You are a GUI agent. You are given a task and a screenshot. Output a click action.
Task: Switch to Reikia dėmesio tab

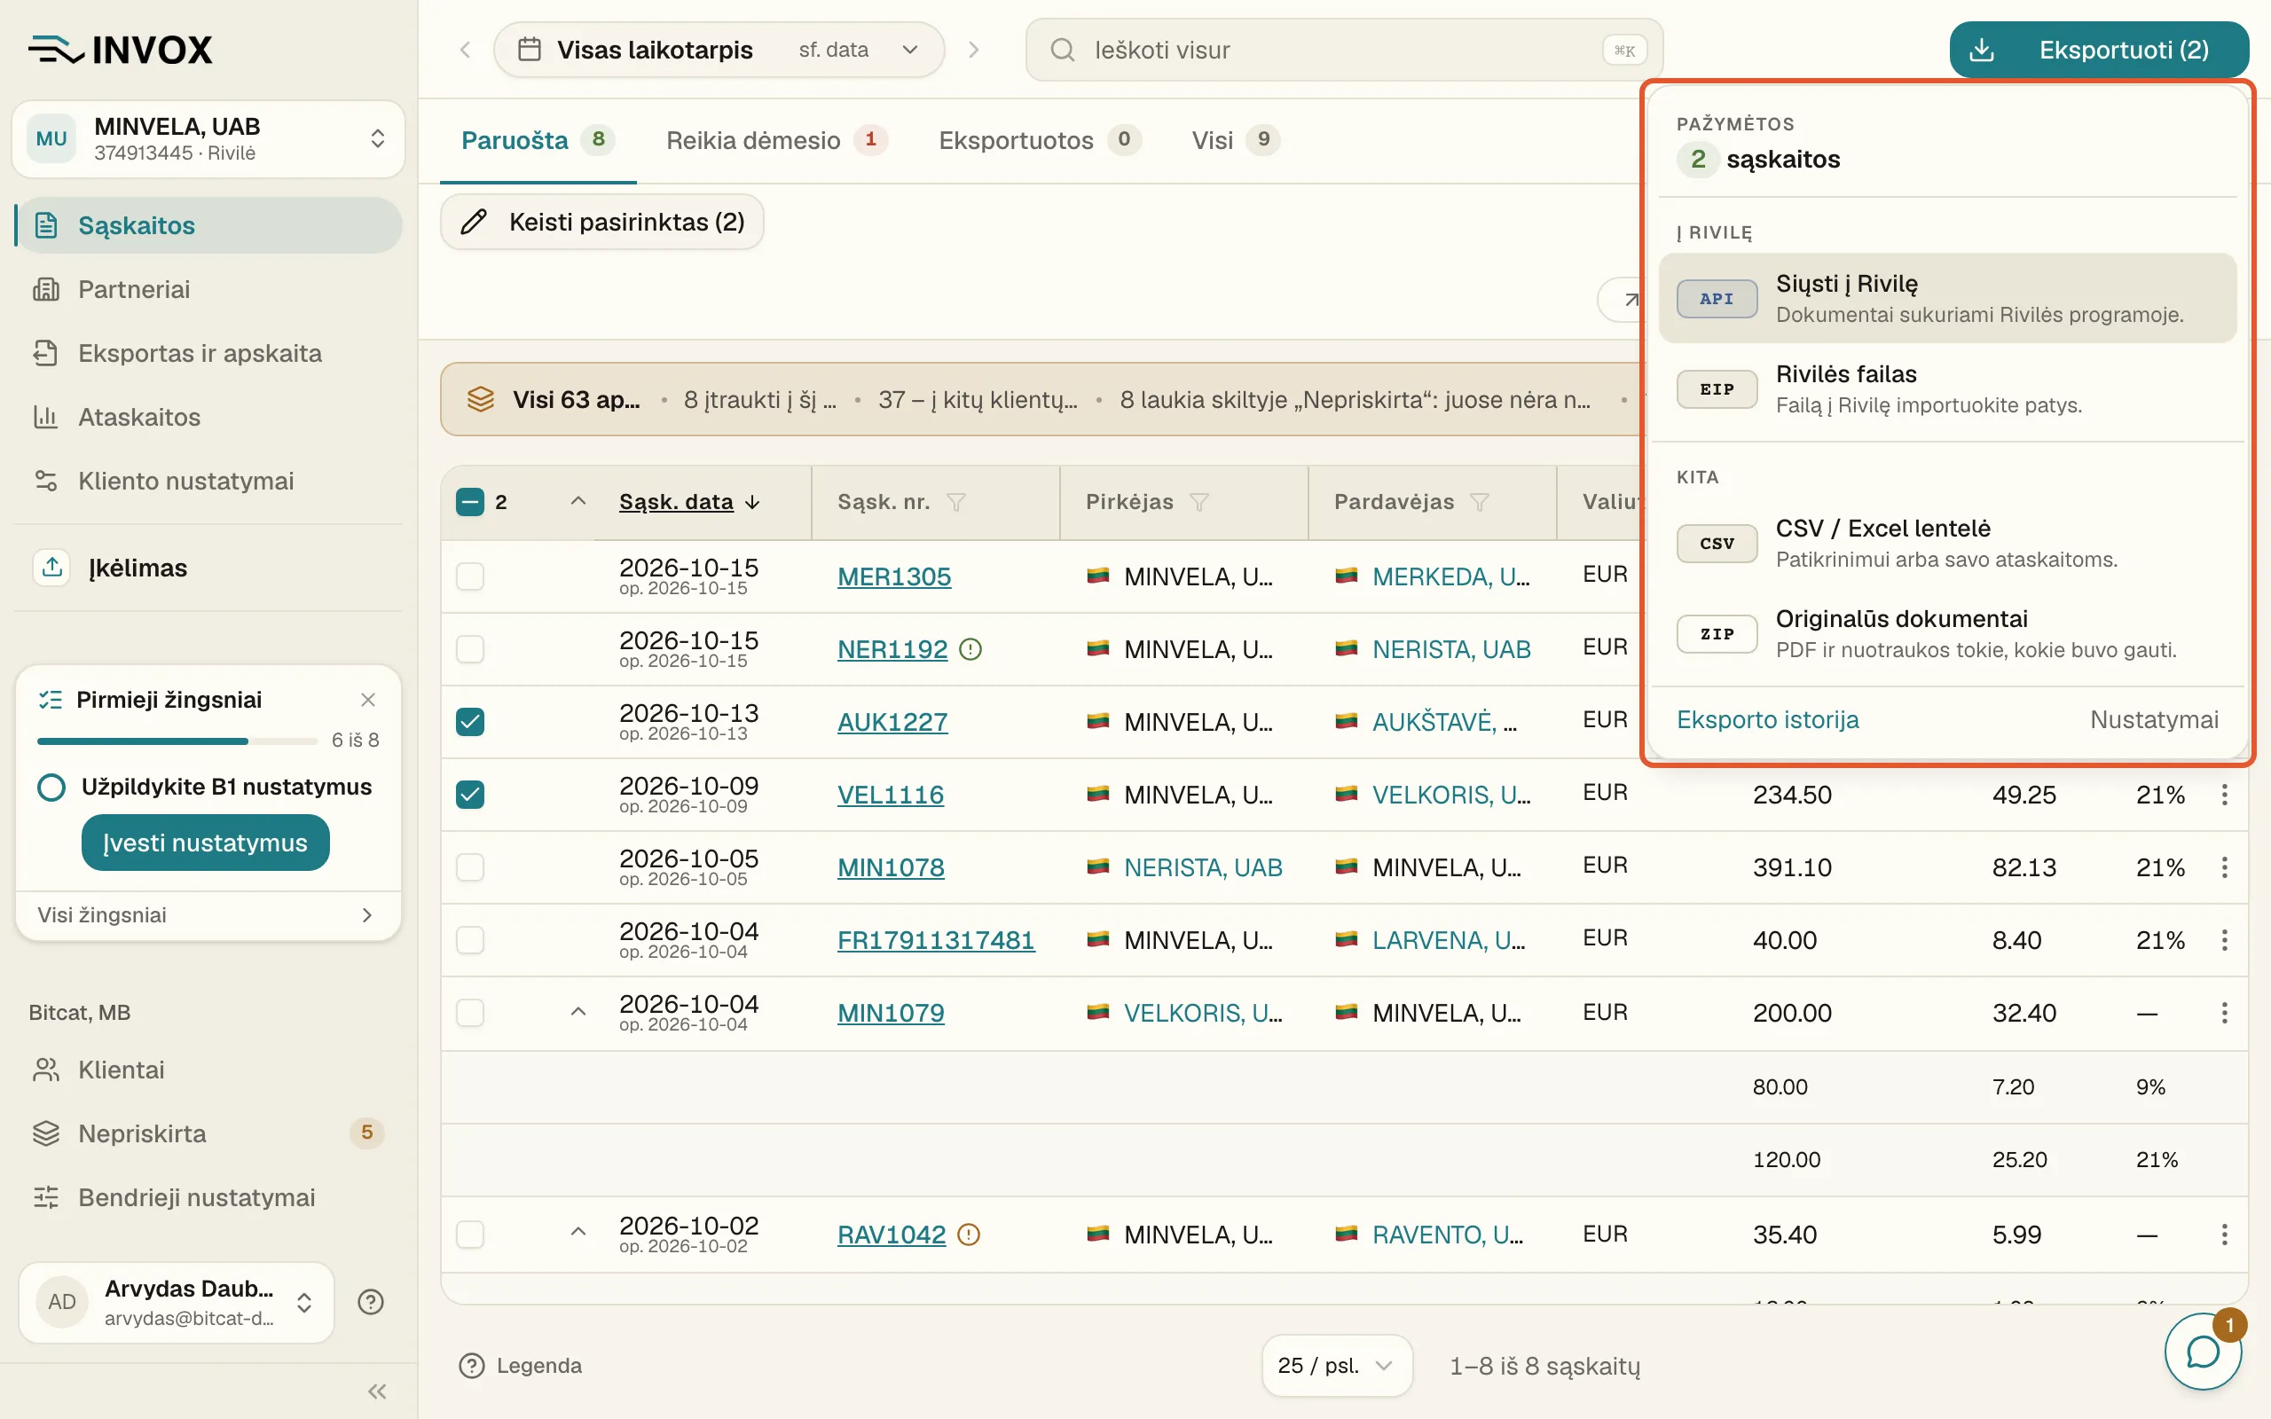[776, 141]
